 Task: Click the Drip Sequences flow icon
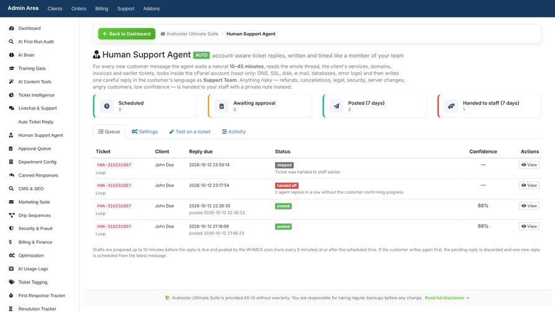[11, 216]
